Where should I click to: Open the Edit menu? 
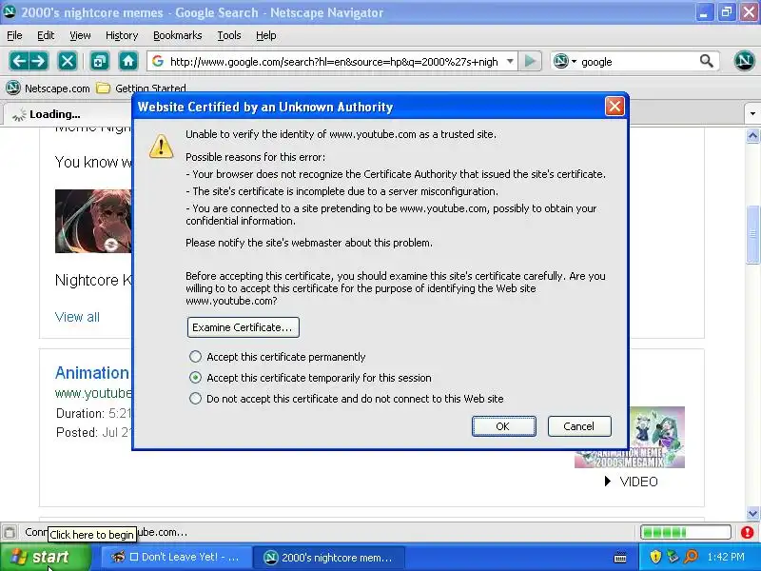click(x=46, y=35)
